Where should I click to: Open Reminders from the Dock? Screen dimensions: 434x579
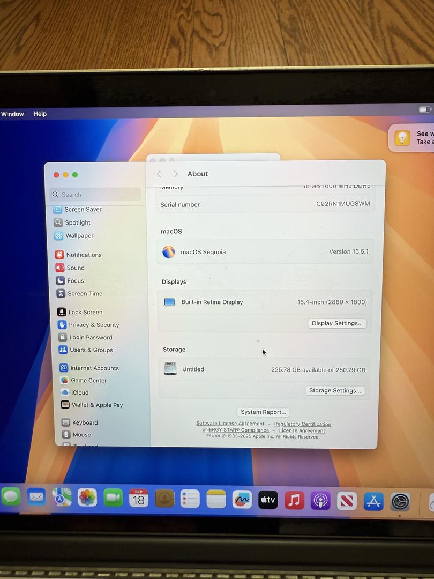[x=190, y=499]
